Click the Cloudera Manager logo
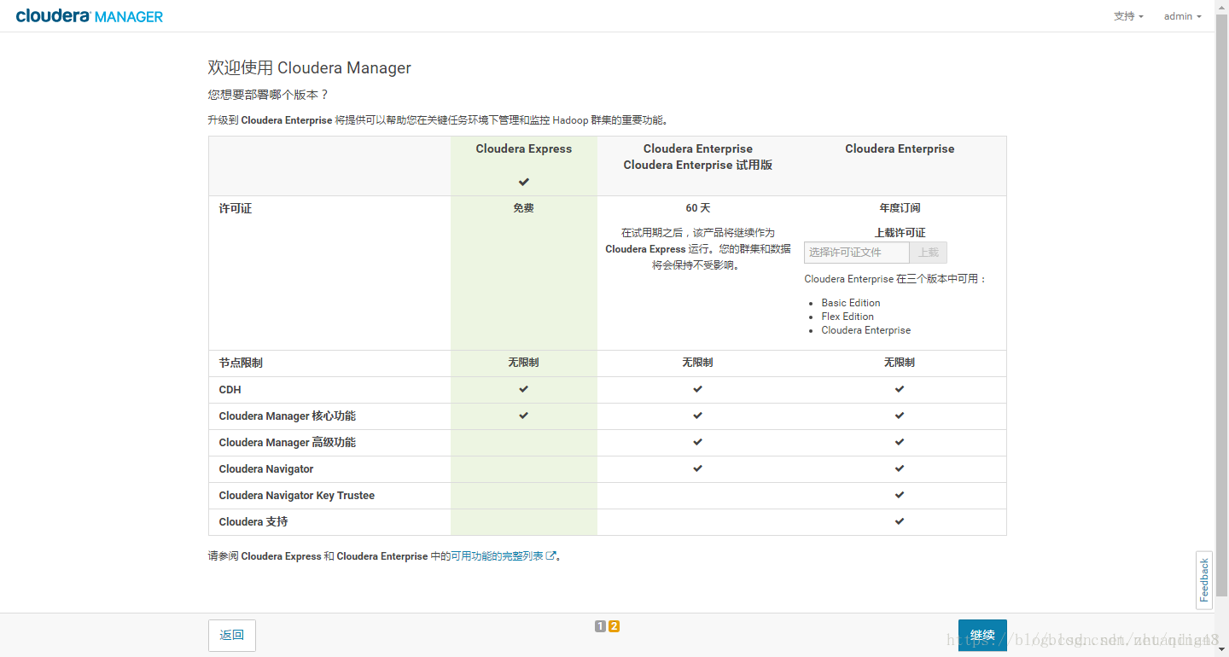This screenshot has height=657, width=1229. coord(89,16)
